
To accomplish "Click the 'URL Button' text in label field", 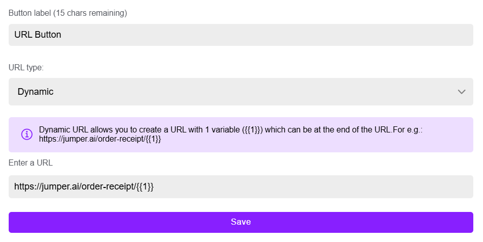I will coord(38,35).
